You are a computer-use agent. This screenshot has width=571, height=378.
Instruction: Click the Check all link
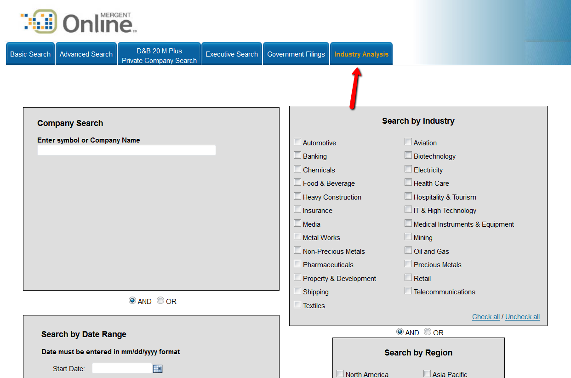[x=485, y=316]
